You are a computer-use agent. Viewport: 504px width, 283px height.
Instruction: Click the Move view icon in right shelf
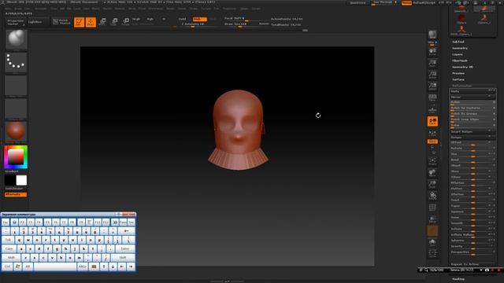click(432, 173)
